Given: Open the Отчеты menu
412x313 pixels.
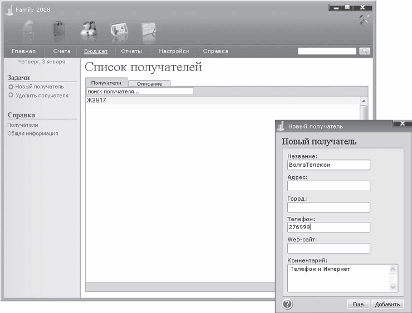Looking at the screenshot, I should 131,51.
